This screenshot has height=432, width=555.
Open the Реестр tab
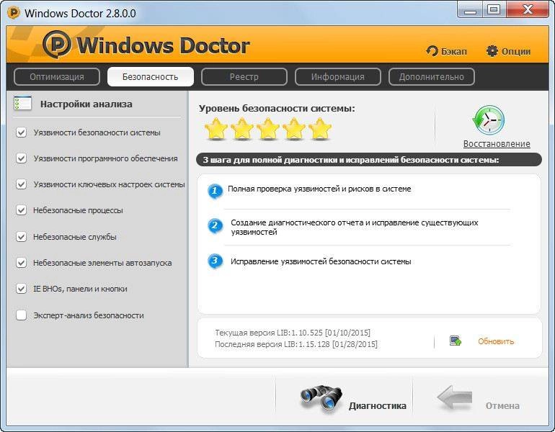[x=244, y=77]
